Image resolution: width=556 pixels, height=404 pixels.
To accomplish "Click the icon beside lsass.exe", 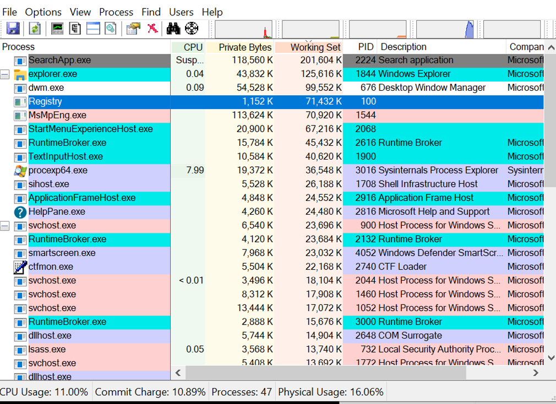I will pyautogui.click(x=20, y=350).
